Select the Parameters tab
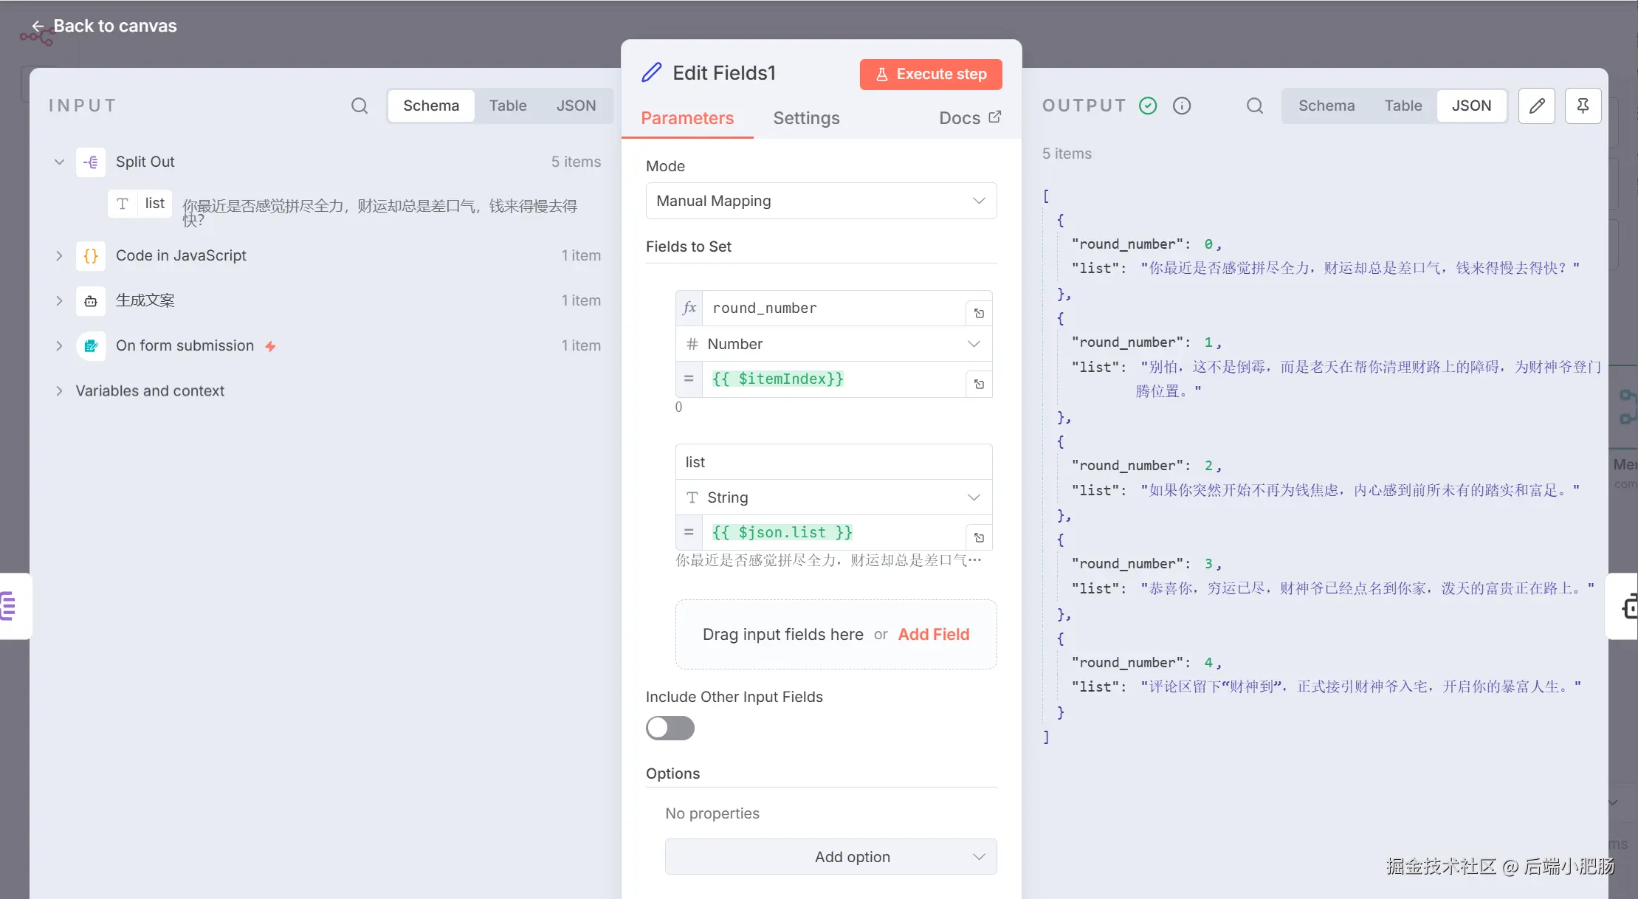The image size is (1638, 899). (686, 118)
